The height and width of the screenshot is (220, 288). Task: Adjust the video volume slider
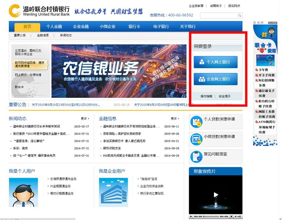tap(239, 217)
